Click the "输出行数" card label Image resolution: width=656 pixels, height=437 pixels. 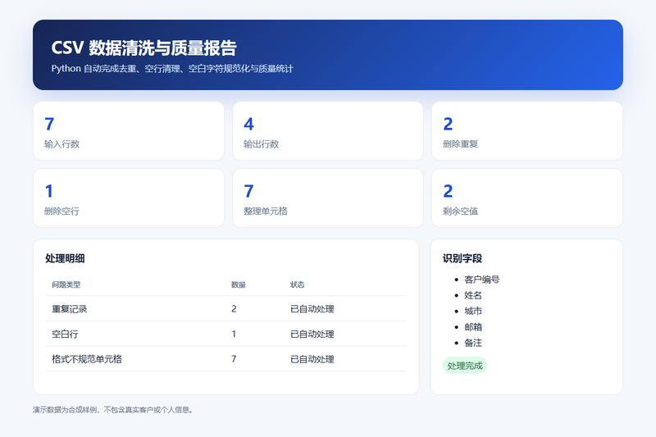[262, 144]
